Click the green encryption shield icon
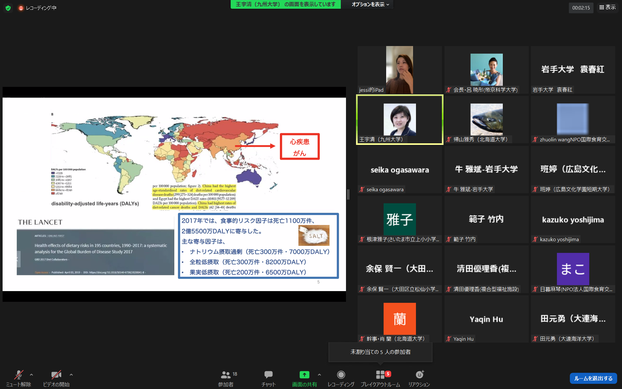The width and height of the screenshot is (622, 389). coord(8,8)
